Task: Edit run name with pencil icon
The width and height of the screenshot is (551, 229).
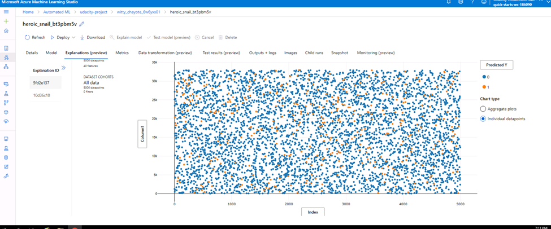Action: coord(82,24)
